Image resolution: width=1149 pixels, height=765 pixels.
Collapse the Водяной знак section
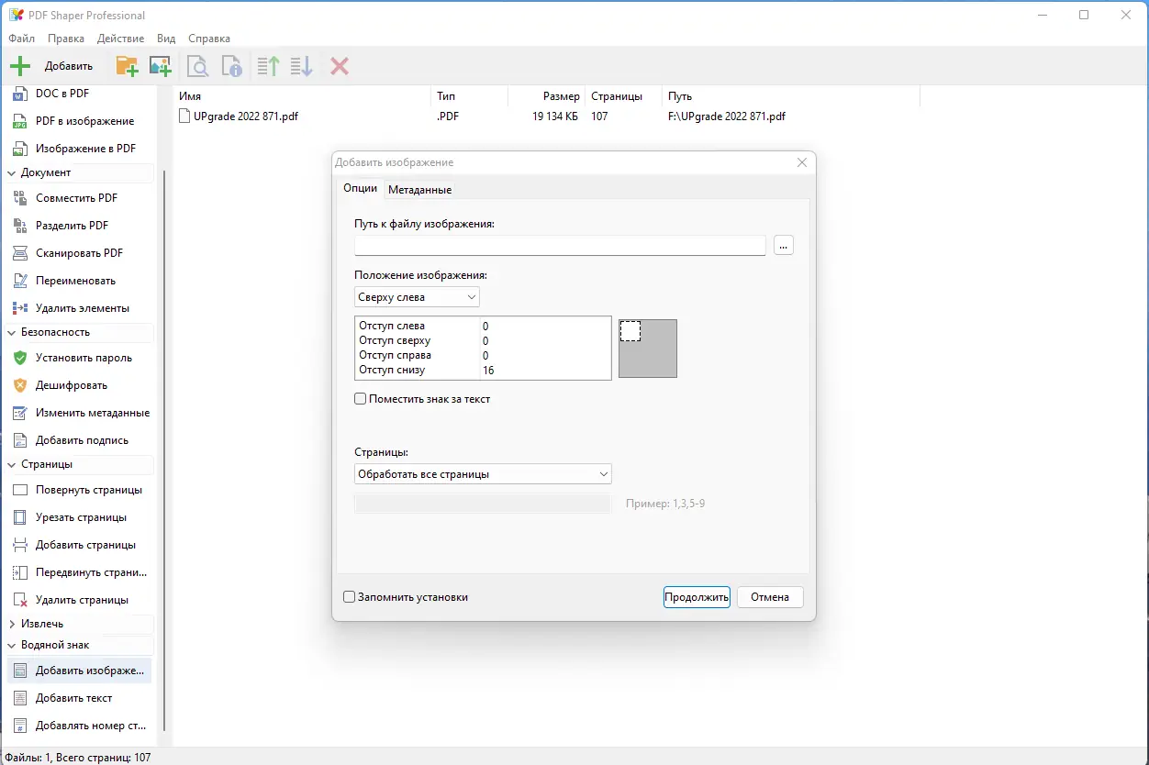12,645
